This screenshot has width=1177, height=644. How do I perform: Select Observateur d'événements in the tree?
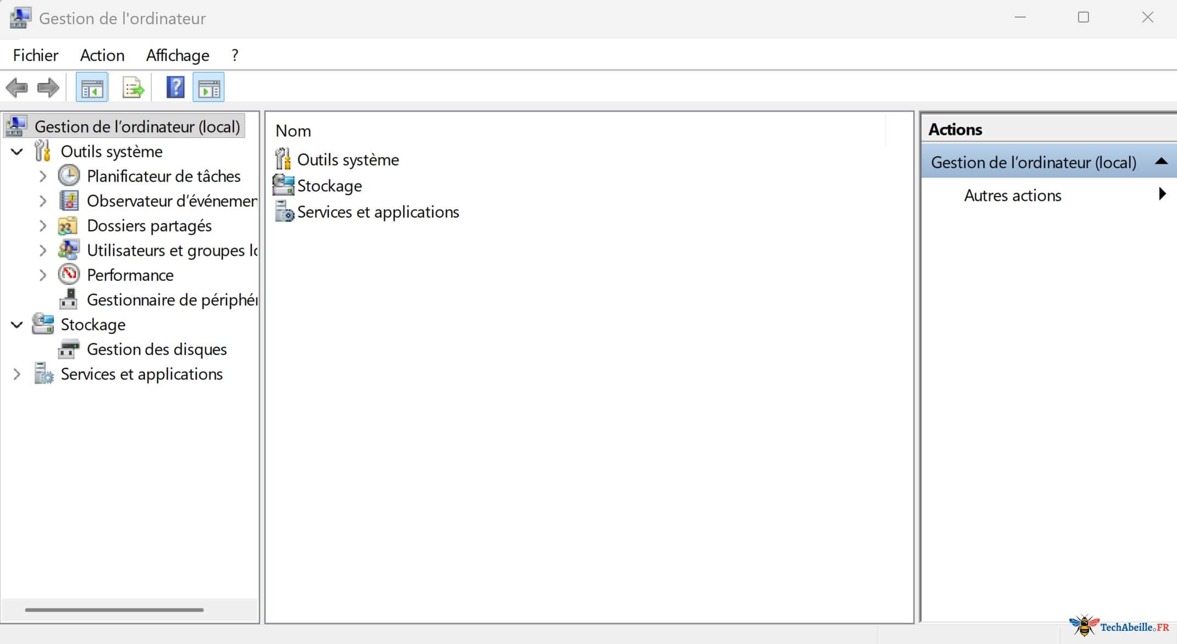170,201
